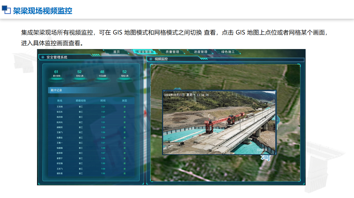Select the 绿色施工 tab
Screen dimensions: 354x198
228,52
